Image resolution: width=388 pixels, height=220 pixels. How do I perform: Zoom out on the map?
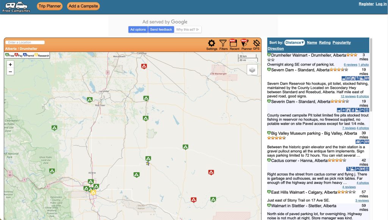pyautogui.click(x=10, y=72)
